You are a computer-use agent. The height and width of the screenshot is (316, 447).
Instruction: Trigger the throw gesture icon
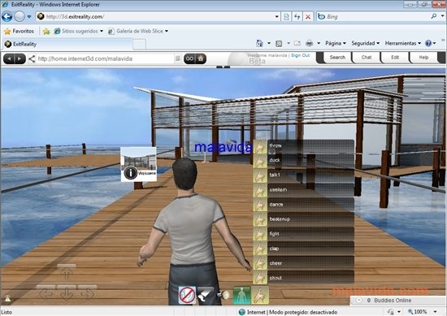pyautogui.click(x=260, y=147)
